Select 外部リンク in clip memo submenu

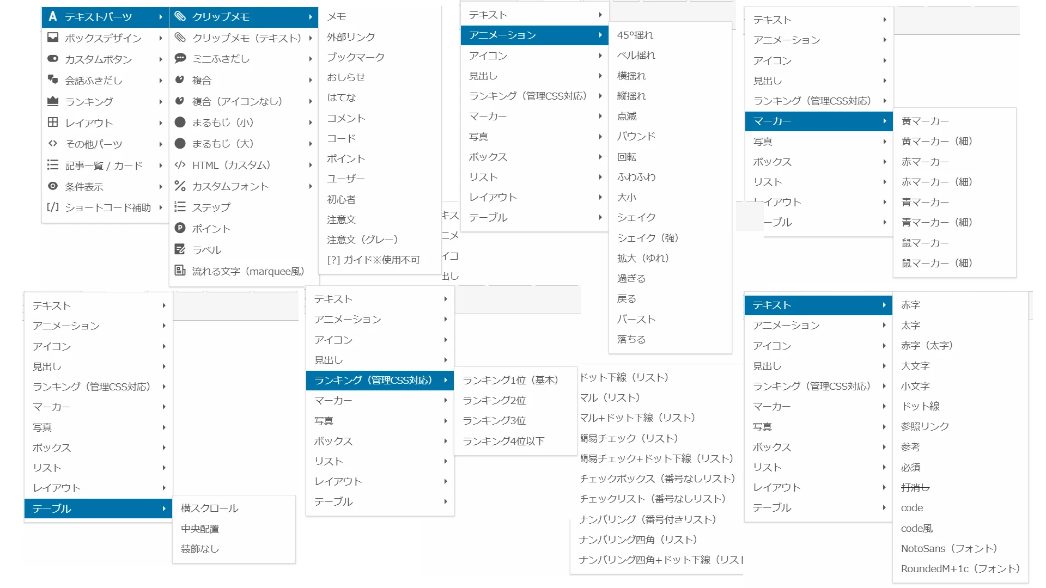[351, 37]
